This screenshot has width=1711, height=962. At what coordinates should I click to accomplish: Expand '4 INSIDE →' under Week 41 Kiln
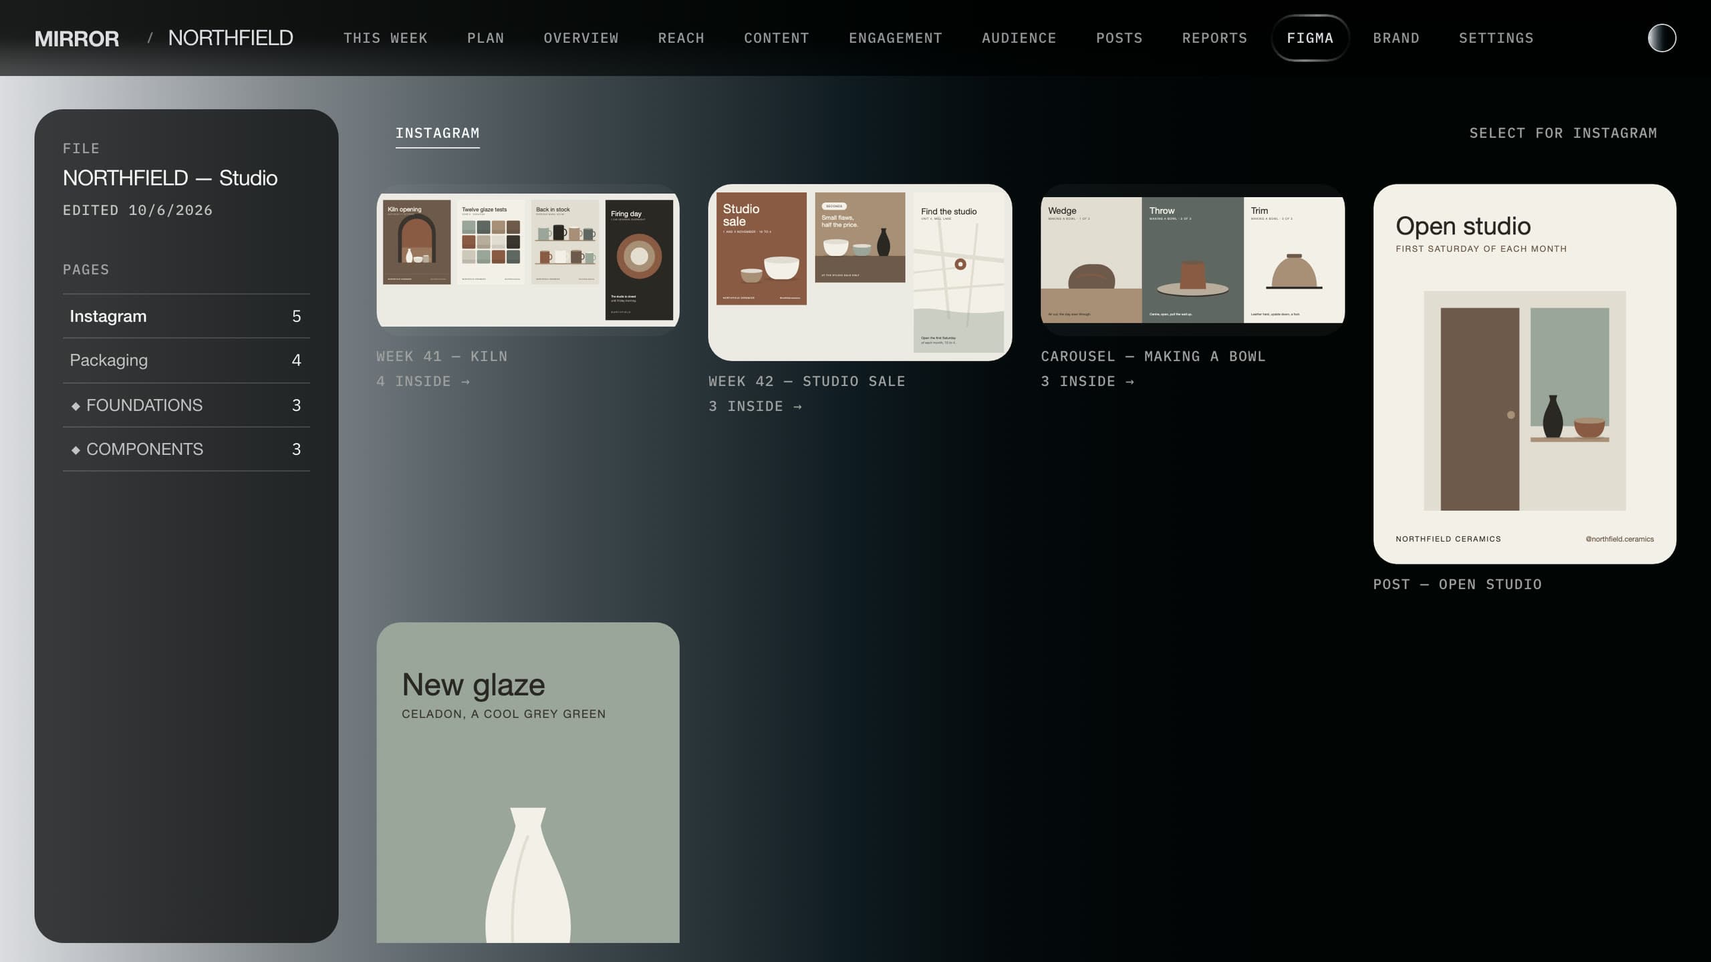coord(423,381)
